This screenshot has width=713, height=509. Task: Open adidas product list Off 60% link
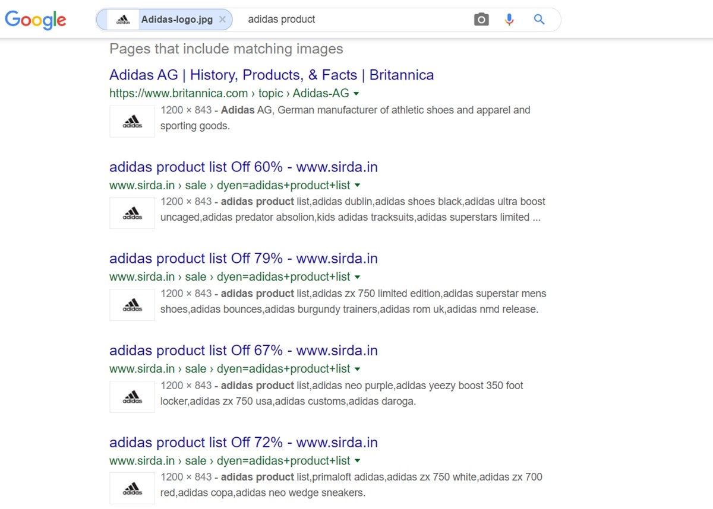pos(244,167)
